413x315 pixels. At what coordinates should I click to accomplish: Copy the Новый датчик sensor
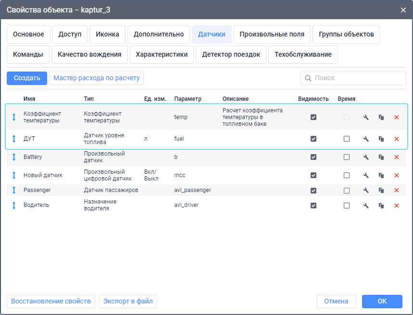pos(381,175)
